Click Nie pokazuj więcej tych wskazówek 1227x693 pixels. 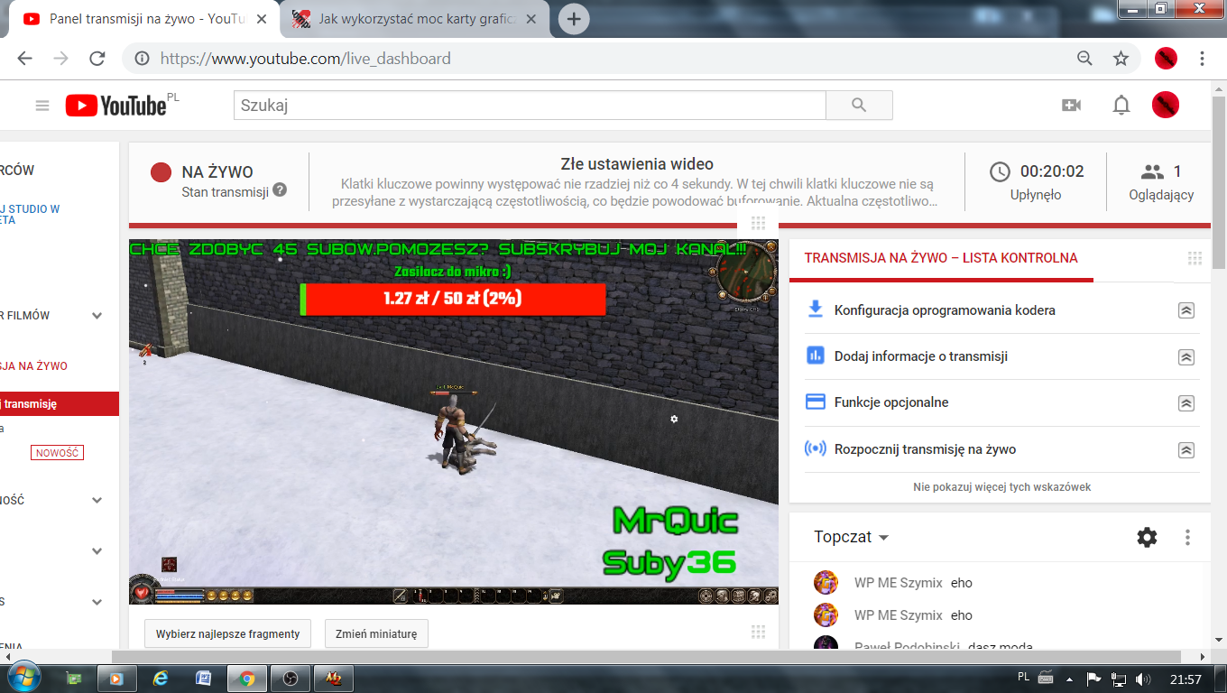1001,487
